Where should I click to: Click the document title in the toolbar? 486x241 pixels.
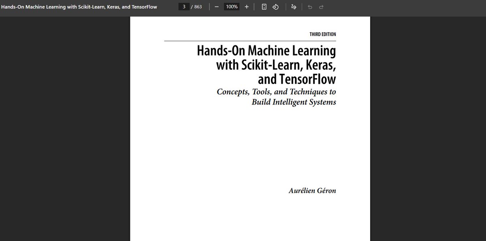tap(79, 7)
